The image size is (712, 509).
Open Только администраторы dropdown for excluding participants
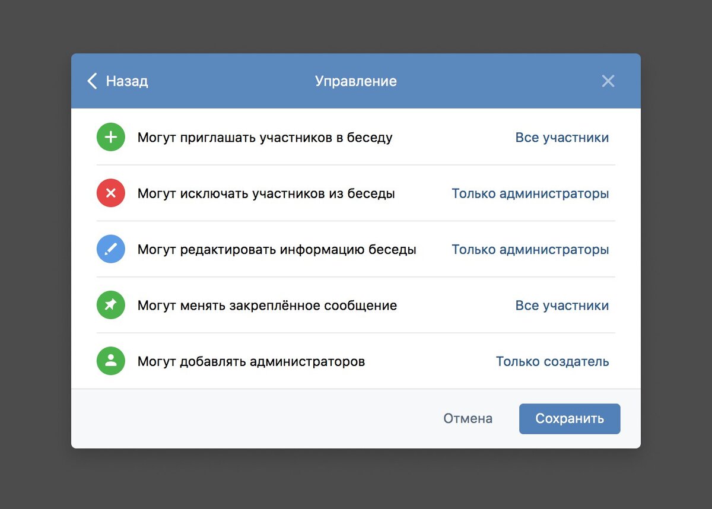[530, 193]
